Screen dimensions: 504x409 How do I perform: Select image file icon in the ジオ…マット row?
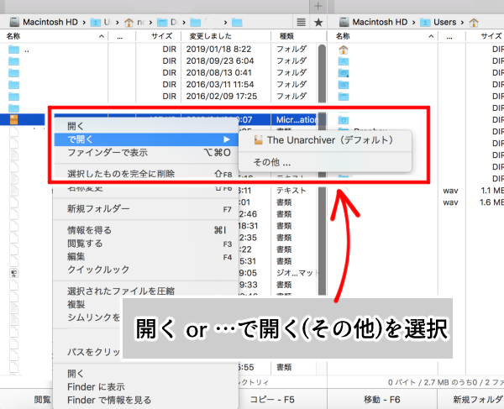(14, 273)
